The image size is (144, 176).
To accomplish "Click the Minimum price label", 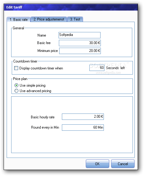I will [47, 51].
